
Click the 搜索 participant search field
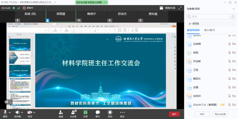coord(208,17)
